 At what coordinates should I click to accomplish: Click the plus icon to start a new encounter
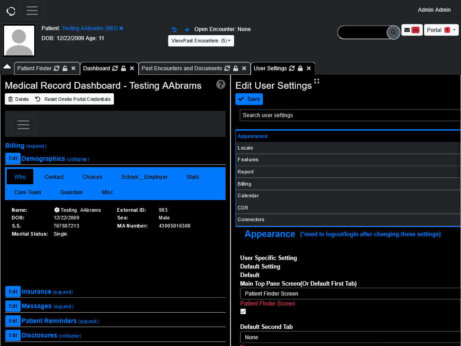pos(187,29)
